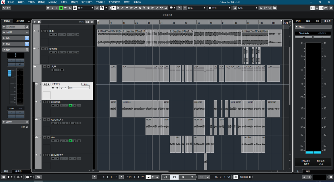
Task: Switch to the CR tab
Action: tap(317, 21)
